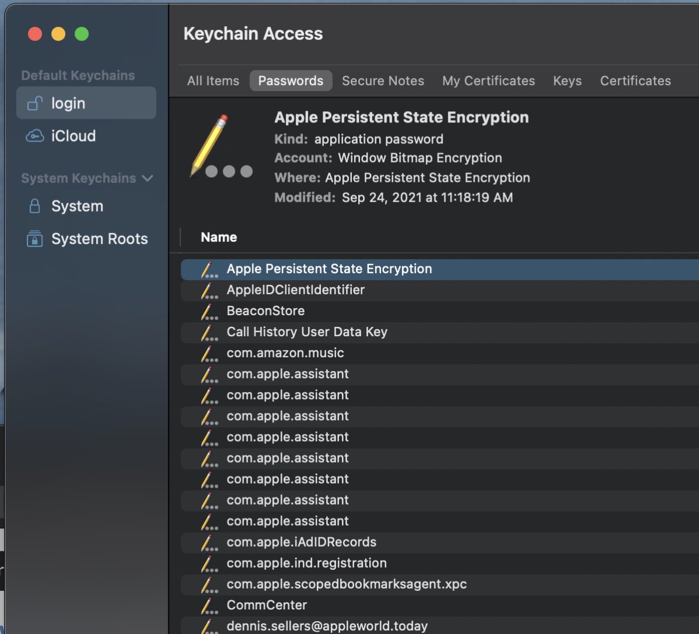Click the System Roots cabinet icon
Screen dimensions: 699x634
click(35, 239)
